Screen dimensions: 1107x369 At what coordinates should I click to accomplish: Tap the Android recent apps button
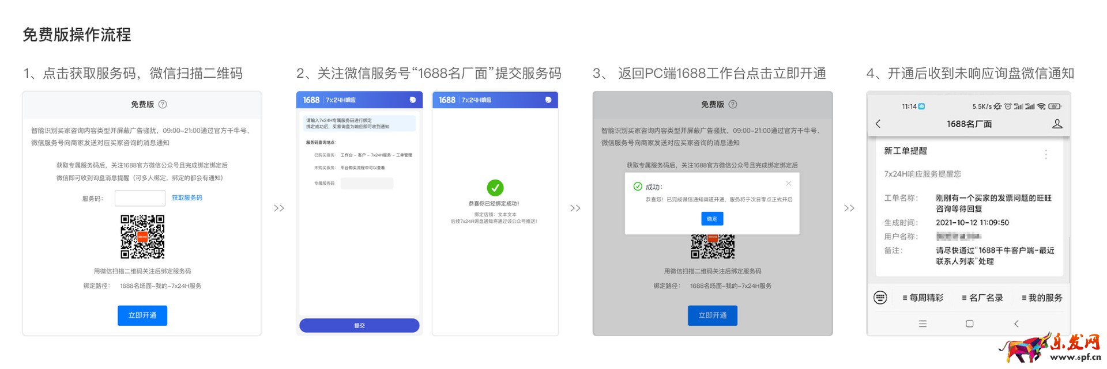pyautogui.click(x=922, y=324)
